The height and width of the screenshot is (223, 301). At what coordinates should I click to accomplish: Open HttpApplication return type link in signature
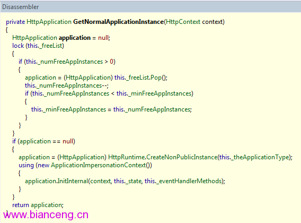49,22
